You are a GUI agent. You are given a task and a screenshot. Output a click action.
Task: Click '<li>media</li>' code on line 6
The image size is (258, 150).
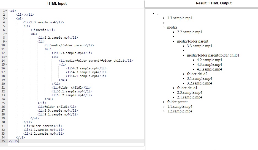pos(43,30)
